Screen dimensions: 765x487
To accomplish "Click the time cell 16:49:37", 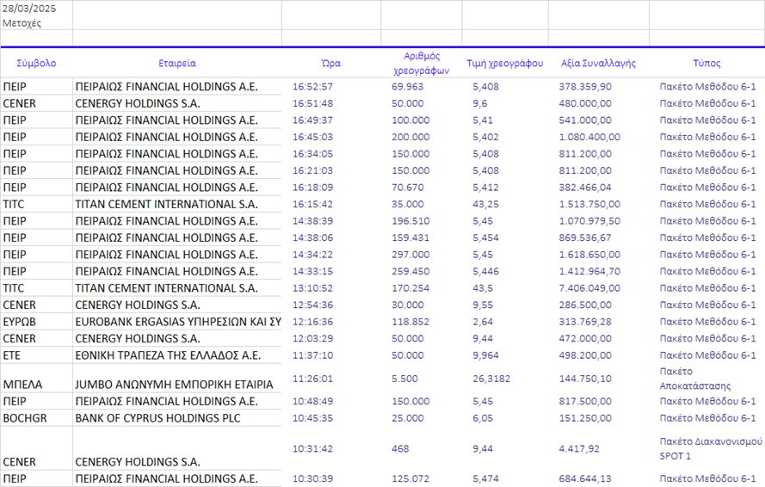I will click(312, 120).
